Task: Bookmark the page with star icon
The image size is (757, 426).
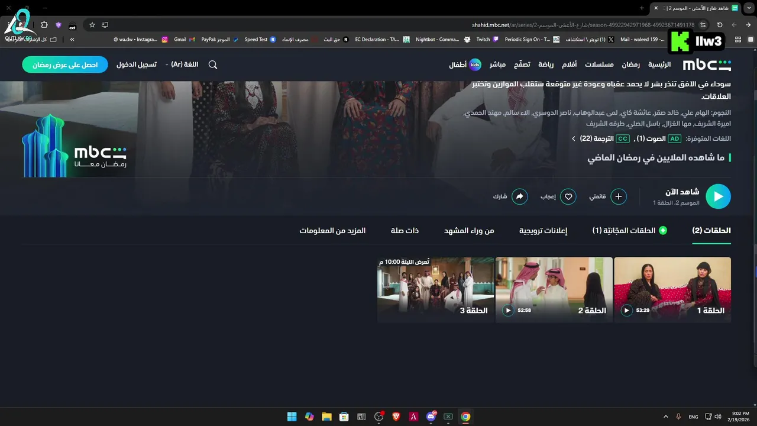Action: (92, 25)
